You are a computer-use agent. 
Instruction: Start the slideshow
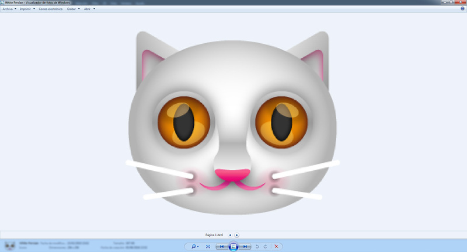pos(233,246)
